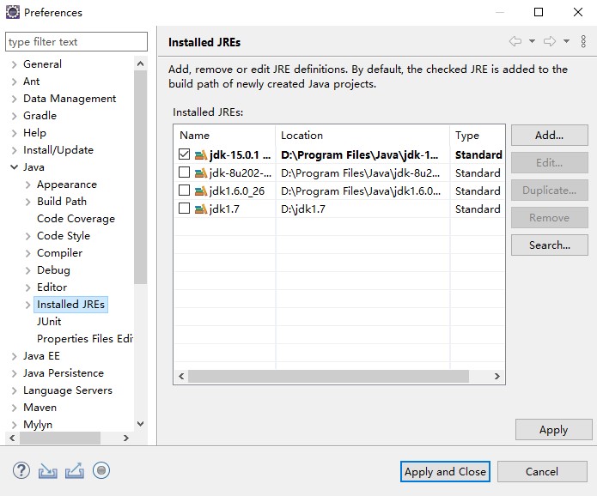Screen dimensions: 597x496
Task: Click the Import preferences icon
Action: [47, 471]
